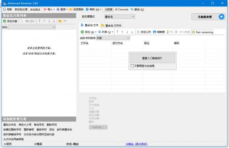The width and height of the screenshot is (229, 148).
Task: Switch to the rename folders tab
Action: pos(111,25)
